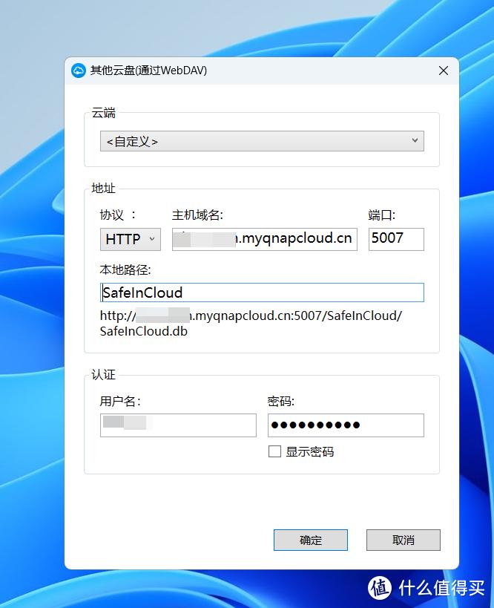Close the WebDAV dialog window
This screenshot has height=608, width=494.
[444, 71]
